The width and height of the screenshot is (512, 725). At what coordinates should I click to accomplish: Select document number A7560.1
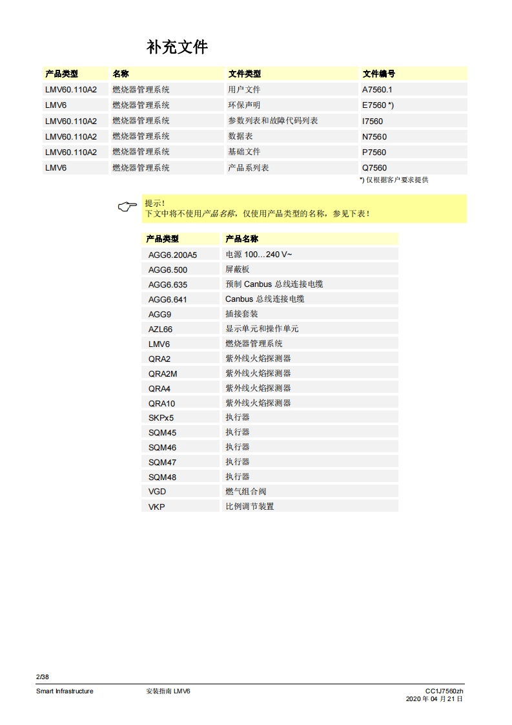(x=377, y=90)
